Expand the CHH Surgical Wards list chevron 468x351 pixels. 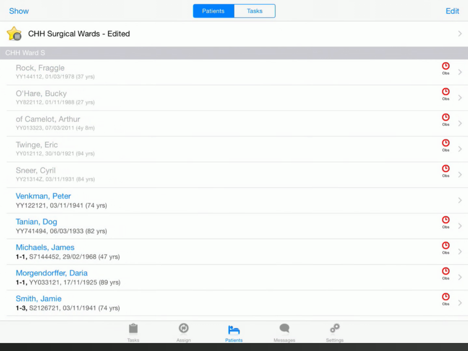tap(460, 34)
